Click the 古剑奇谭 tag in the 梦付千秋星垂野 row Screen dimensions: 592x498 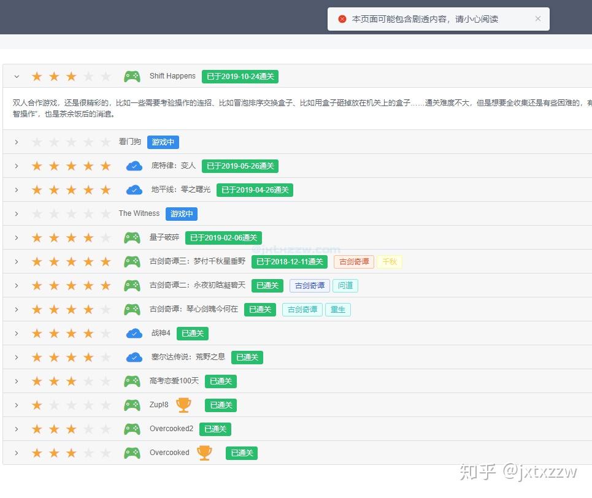[x=354, y=262]
